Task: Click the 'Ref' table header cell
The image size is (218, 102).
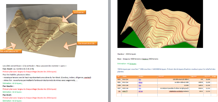Action: point(119,77)
